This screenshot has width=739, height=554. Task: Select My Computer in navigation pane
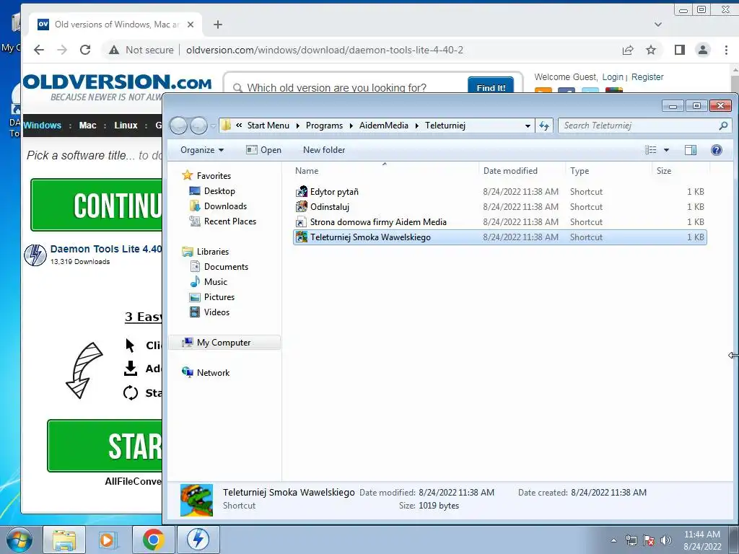[x=224, y=343]
